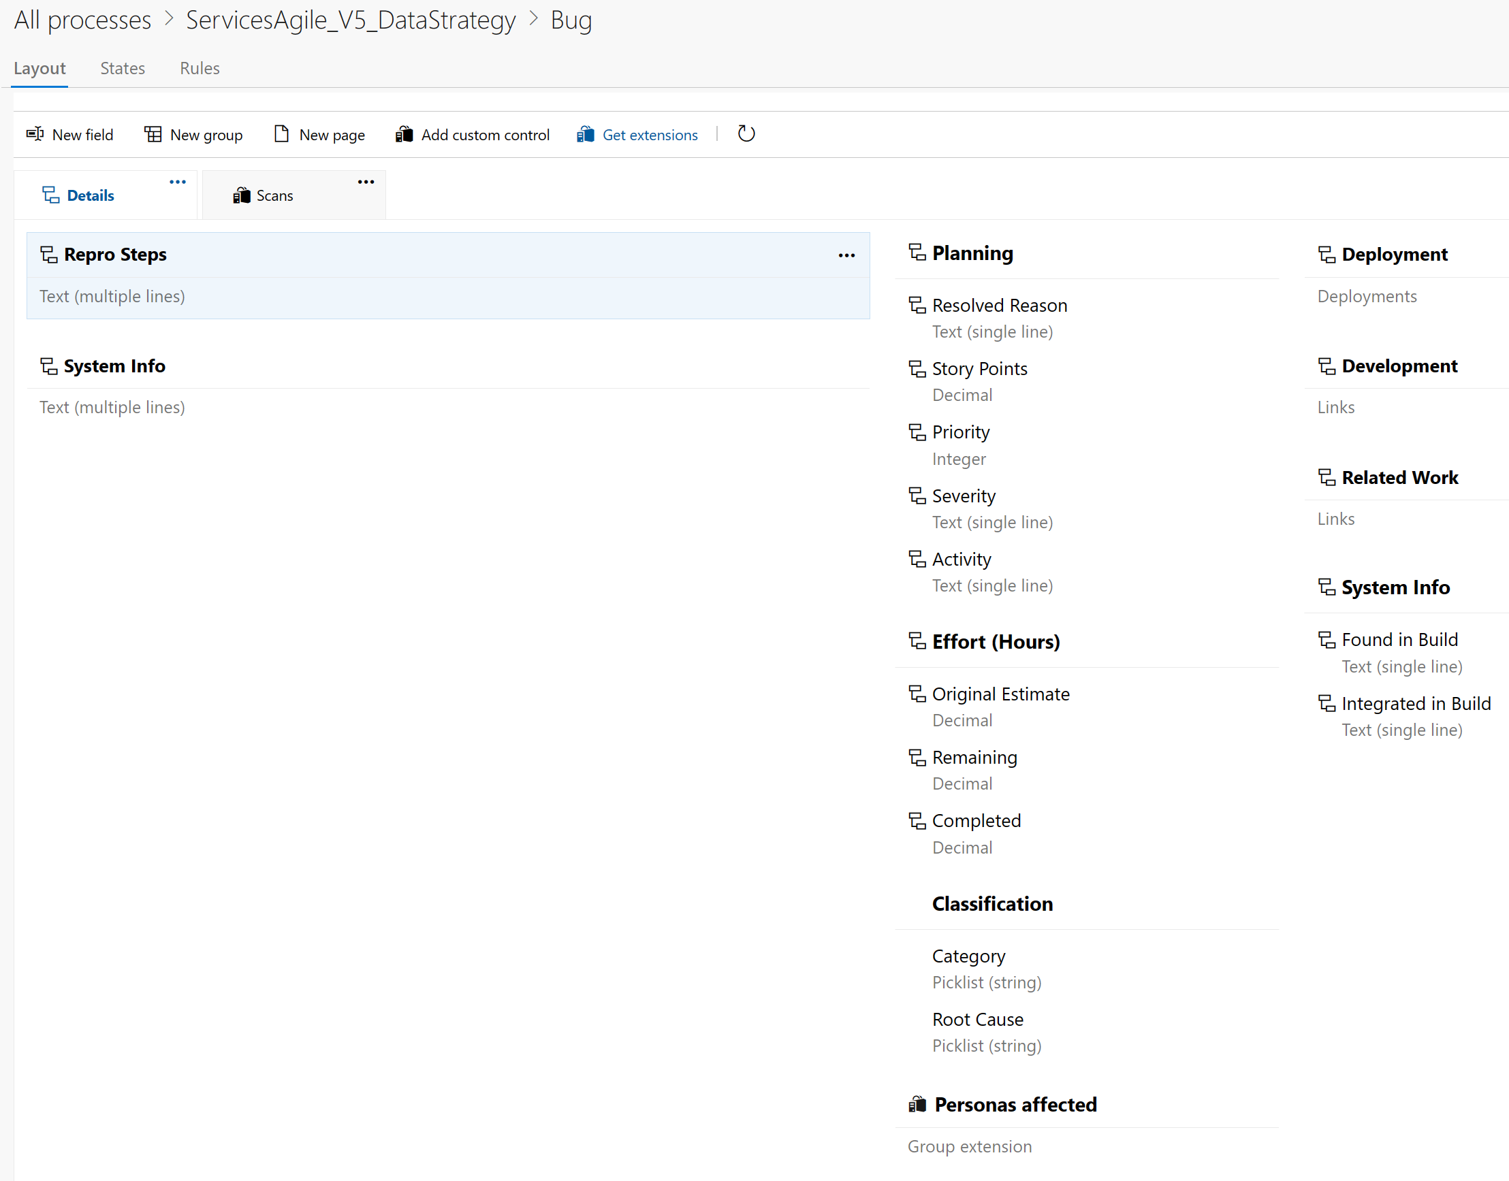This screenshot has height=1181, width=1509.
Task: Open Repro Steps group ellipsis menu
Action: click(846, 255)
